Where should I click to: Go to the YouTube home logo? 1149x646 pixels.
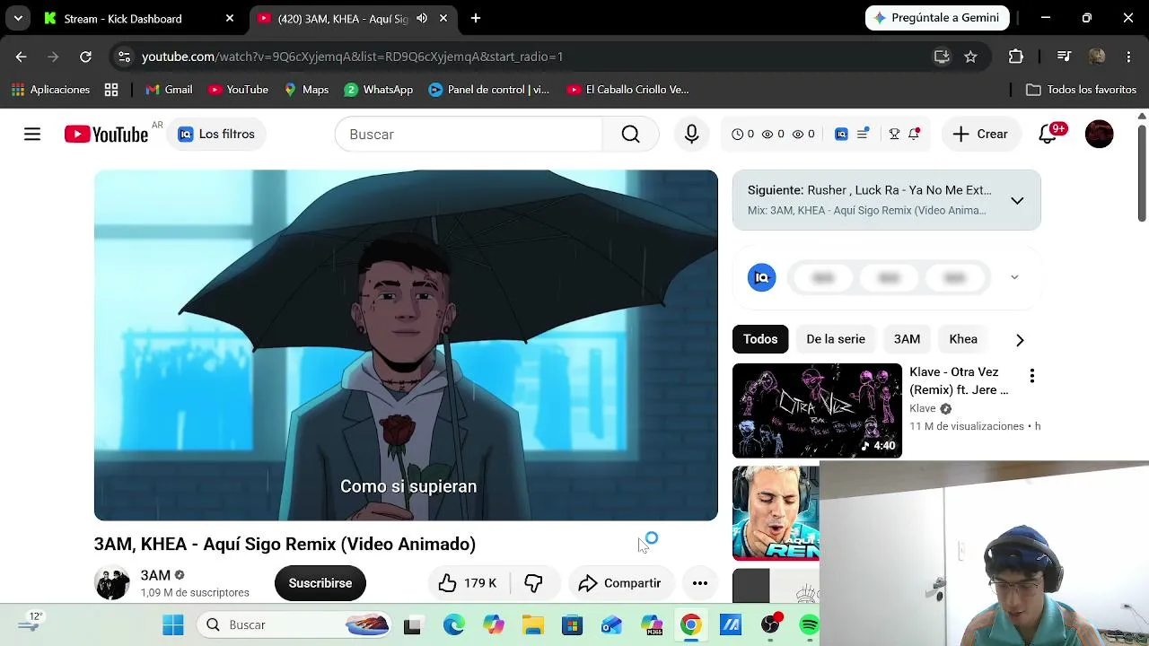[x=106, y=135]
